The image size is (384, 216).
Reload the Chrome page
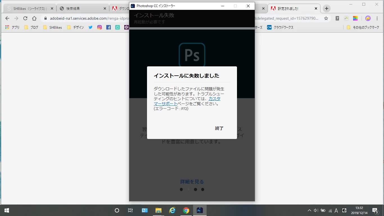pos(25,18)
